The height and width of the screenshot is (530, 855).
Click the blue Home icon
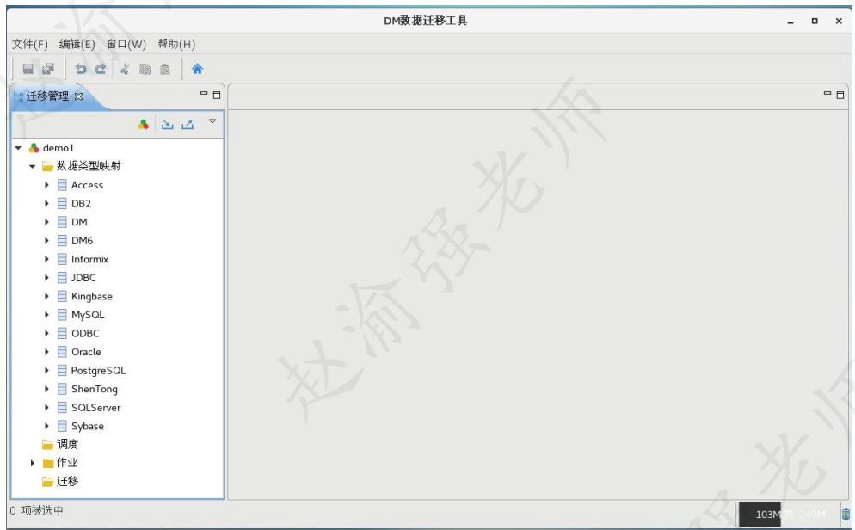tap(197, 69)
